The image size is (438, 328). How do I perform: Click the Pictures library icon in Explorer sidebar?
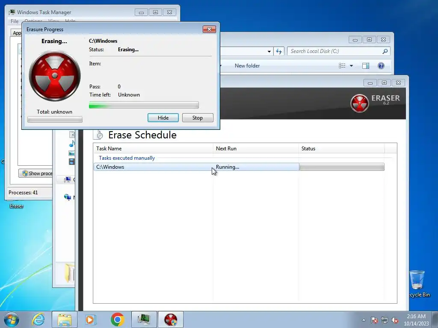pyautogui.click(x=72, y=153)
